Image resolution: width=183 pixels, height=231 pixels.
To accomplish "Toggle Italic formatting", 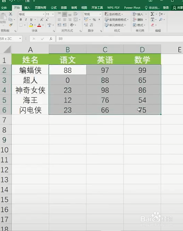I will pos(26,20).
